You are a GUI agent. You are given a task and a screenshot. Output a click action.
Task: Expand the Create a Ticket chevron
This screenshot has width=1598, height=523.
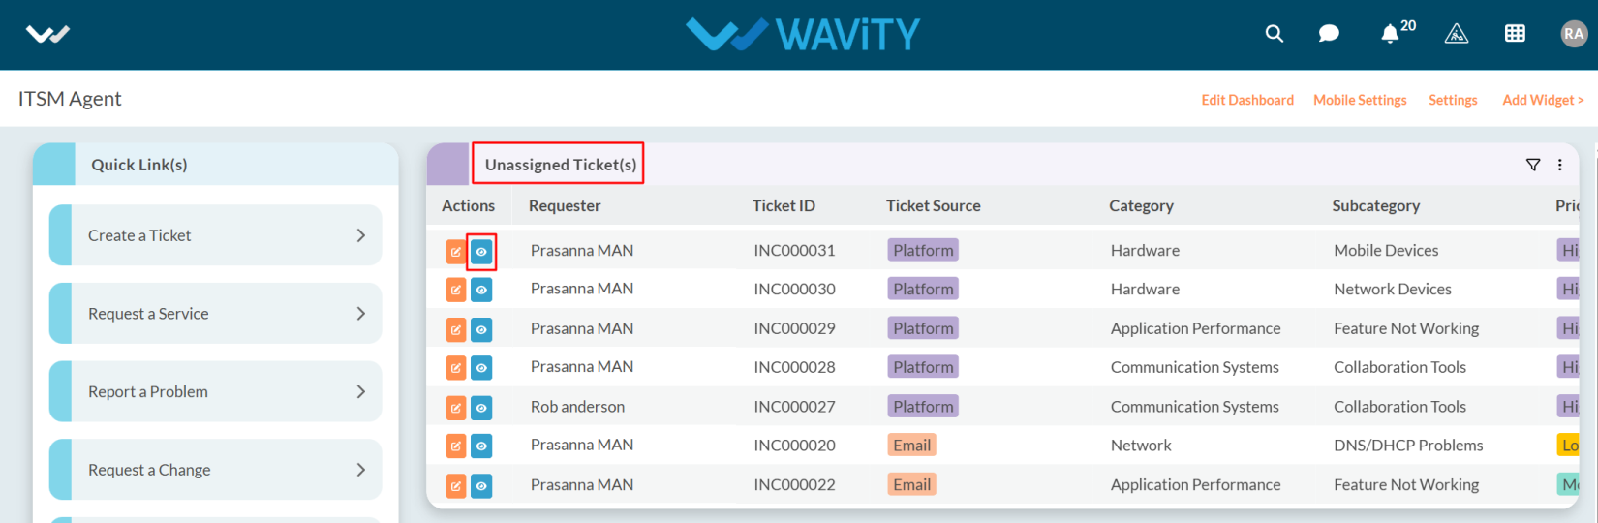[x=361, y=235]
